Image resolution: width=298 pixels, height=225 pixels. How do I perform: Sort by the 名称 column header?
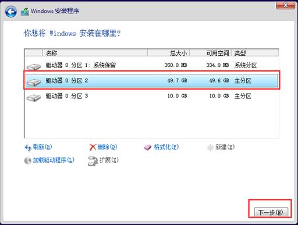(95, 53)
